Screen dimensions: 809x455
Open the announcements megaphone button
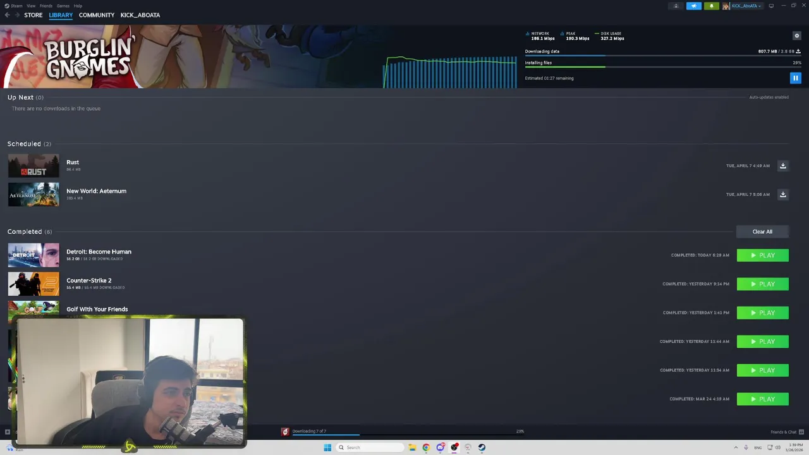tap(693, 6)
